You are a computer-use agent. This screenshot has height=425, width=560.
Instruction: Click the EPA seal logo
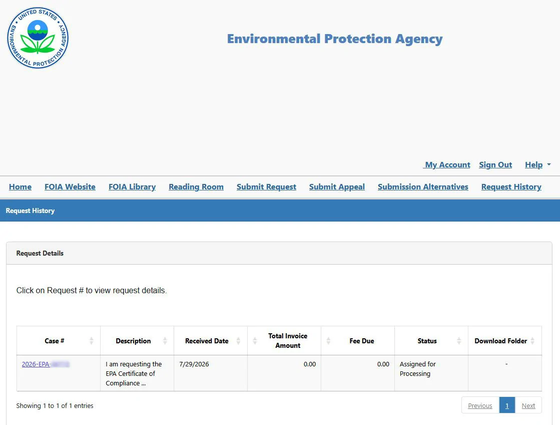point(38,38)
